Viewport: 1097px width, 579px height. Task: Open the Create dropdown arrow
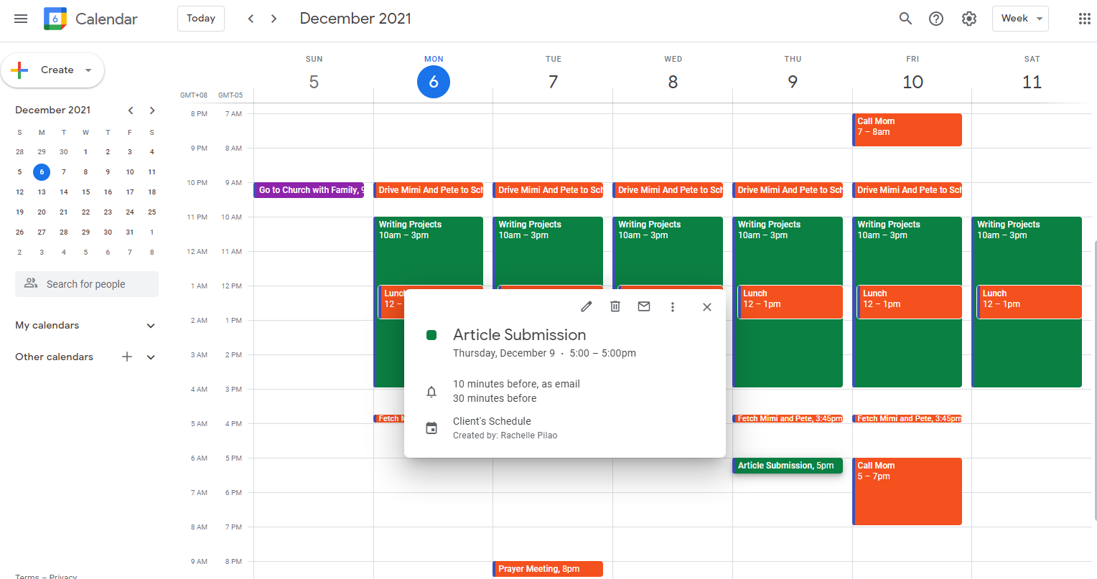click(88, 70)
